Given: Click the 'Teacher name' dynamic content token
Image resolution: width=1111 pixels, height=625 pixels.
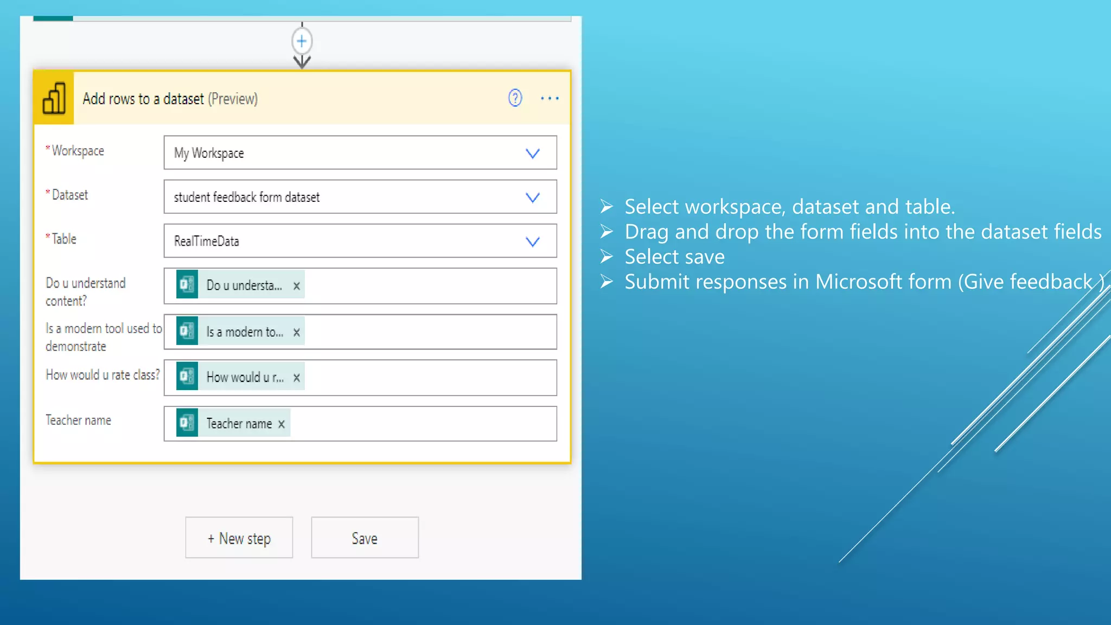Looking at the screenshot, I should [233, 423].
